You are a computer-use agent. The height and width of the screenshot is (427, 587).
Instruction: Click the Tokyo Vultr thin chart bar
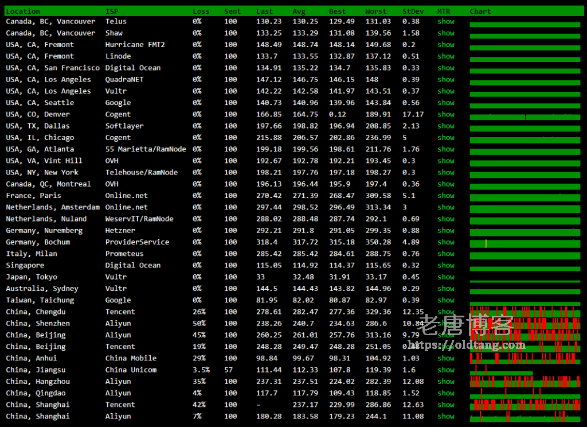click(x=525, y=281)
